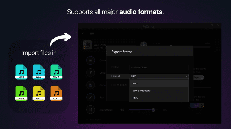Minimize the AuDimix window
The width and height of the screenshot is (231, 129).
click(x=205, y=25)
